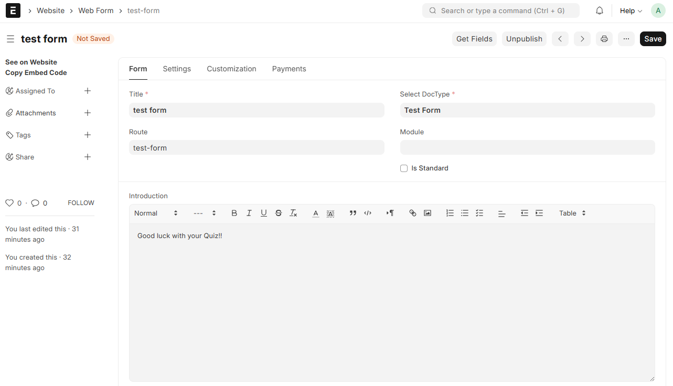Open the Help dropdown menu
673x386 pixels.
point(631,10)
